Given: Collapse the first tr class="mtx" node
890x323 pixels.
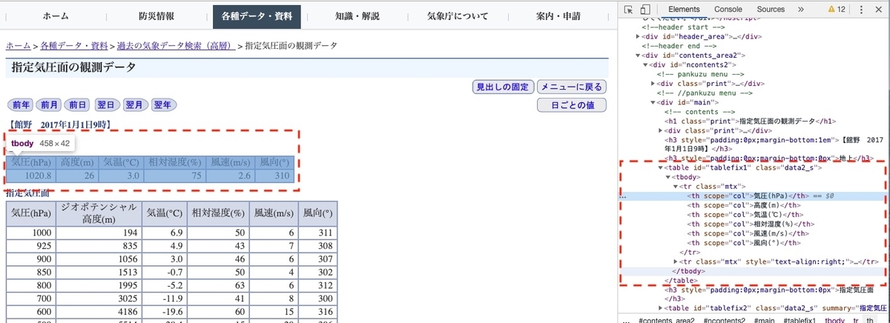Looking at the screenshot, I should (676, 187).
